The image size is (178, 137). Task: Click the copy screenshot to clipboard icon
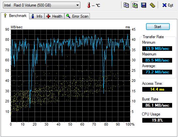135,5
